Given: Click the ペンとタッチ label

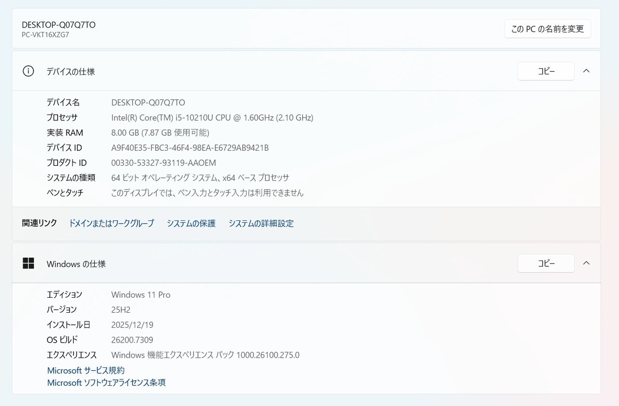Looking at the screenshot, I should click(65, 193).
